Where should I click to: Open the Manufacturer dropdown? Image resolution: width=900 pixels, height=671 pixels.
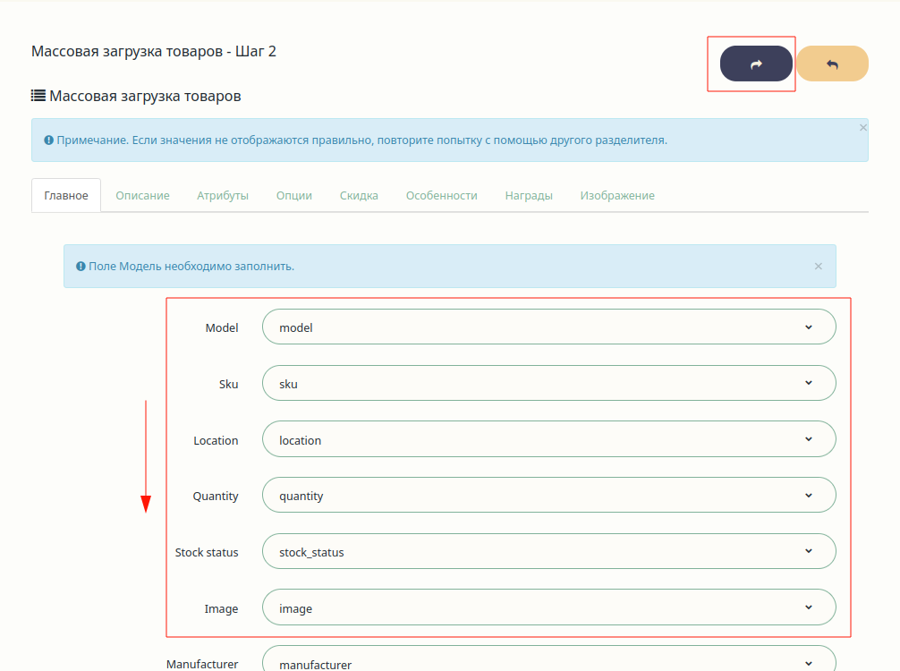(548, 663)
